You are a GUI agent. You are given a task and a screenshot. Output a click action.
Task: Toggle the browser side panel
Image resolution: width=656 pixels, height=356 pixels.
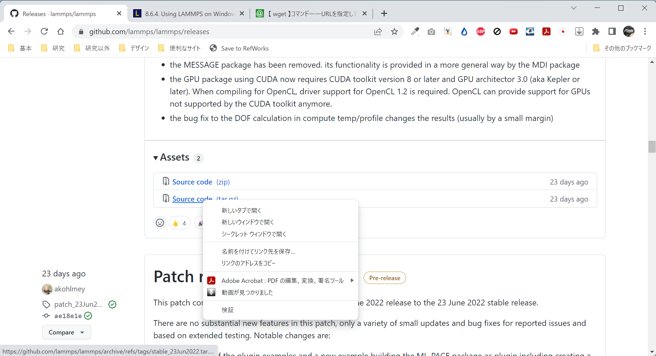(x=612, y=32)
